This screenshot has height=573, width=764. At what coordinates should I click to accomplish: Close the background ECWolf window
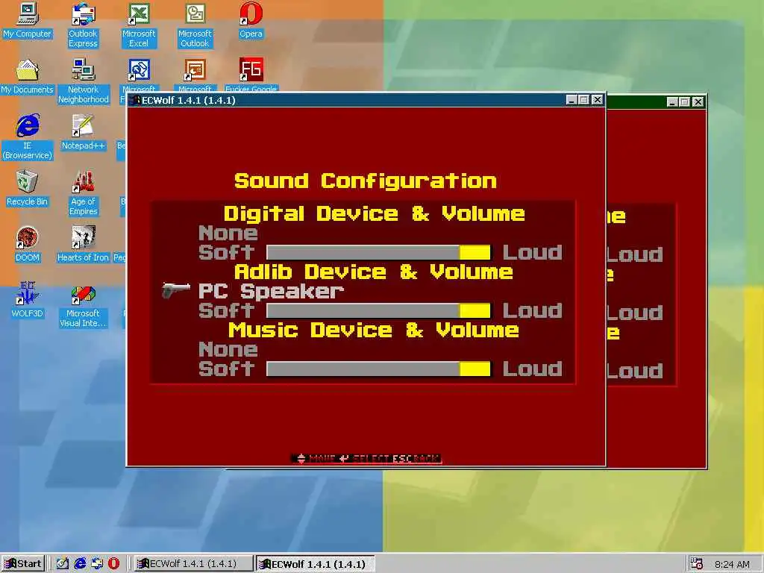point(698,101)
